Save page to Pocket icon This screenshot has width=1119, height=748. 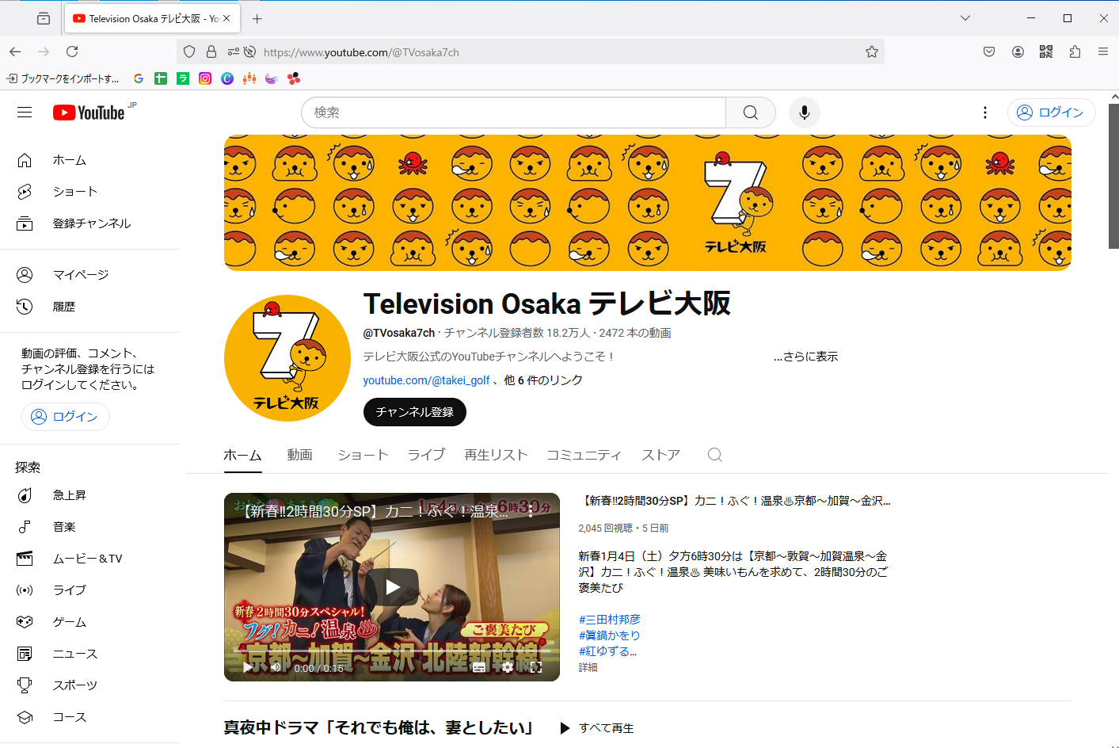point(989,52)
